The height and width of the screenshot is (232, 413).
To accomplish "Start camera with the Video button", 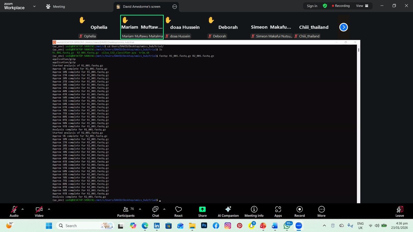I will tap(39, 211).
